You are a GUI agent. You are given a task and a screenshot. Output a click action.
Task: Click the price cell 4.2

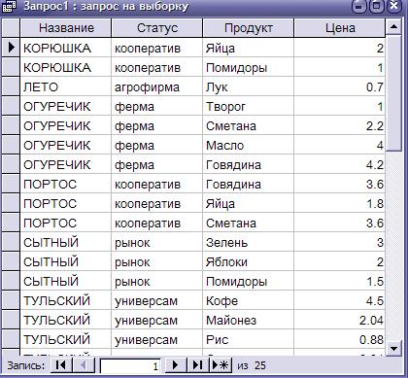(340, 164)
